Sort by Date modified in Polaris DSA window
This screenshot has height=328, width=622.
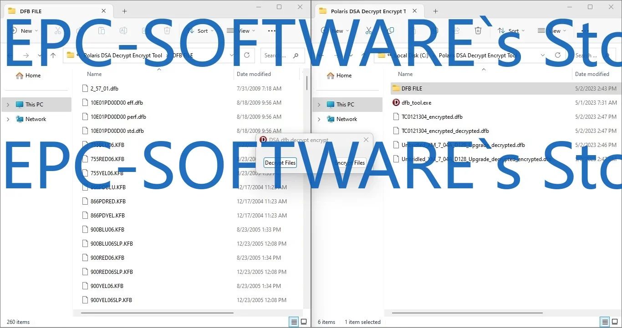point(592,74)
